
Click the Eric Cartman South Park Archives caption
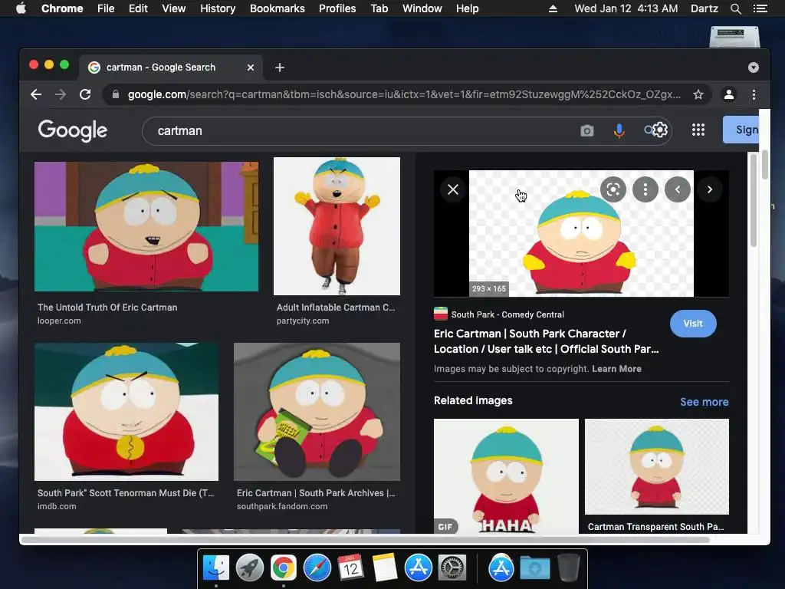[316, 493]
